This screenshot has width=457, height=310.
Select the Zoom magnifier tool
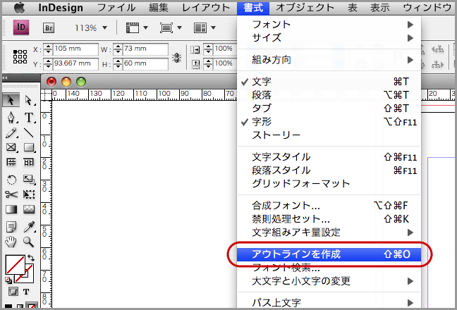[28, 242]
